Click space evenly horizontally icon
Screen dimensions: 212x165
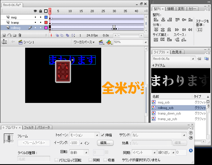pyautogui.click(x=184, y=39)
